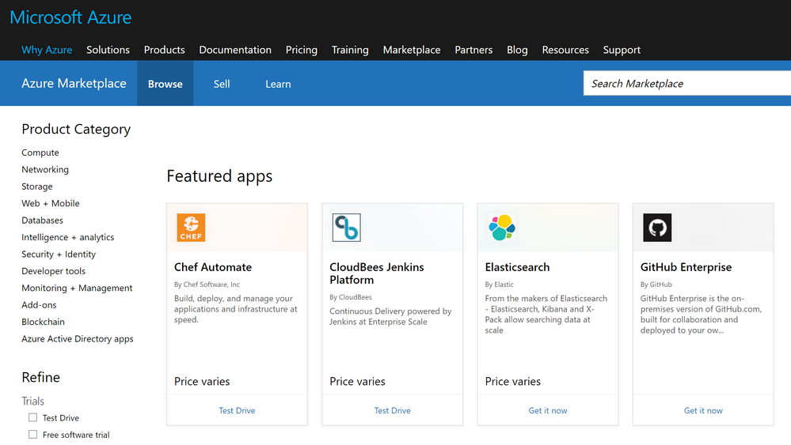Select the Browse tab
Viewport: 791px width, 445px height.
pos(165,84)
